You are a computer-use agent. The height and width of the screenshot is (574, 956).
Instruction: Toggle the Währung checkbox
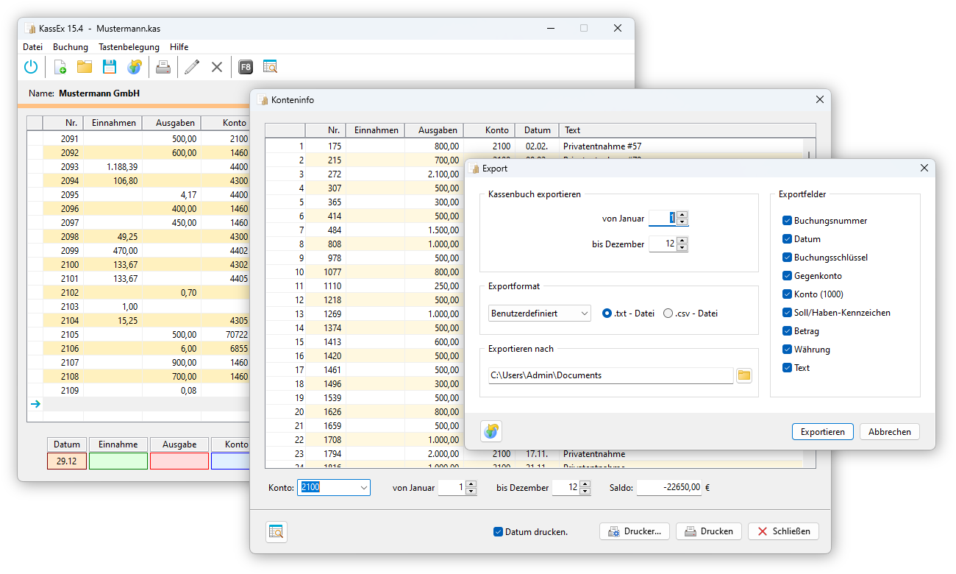point(787,350)
